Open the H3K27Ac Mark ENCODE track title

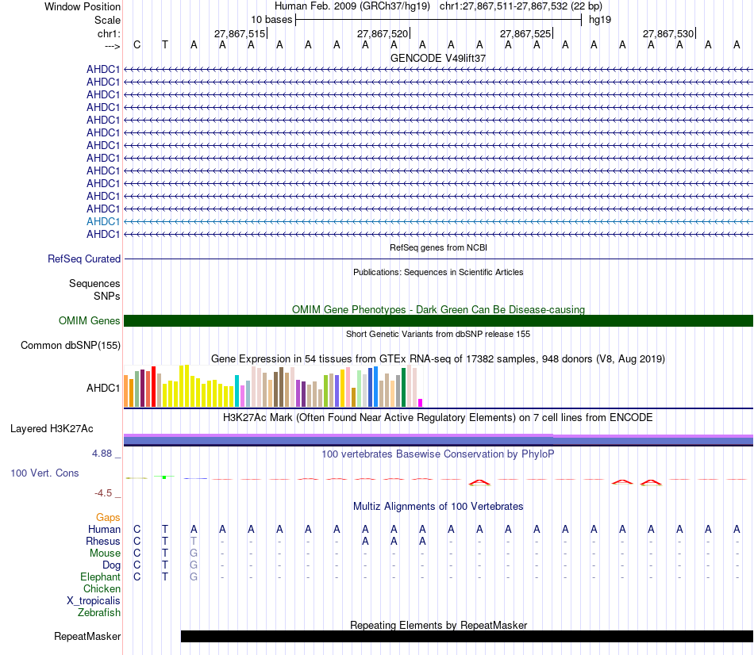438,418
